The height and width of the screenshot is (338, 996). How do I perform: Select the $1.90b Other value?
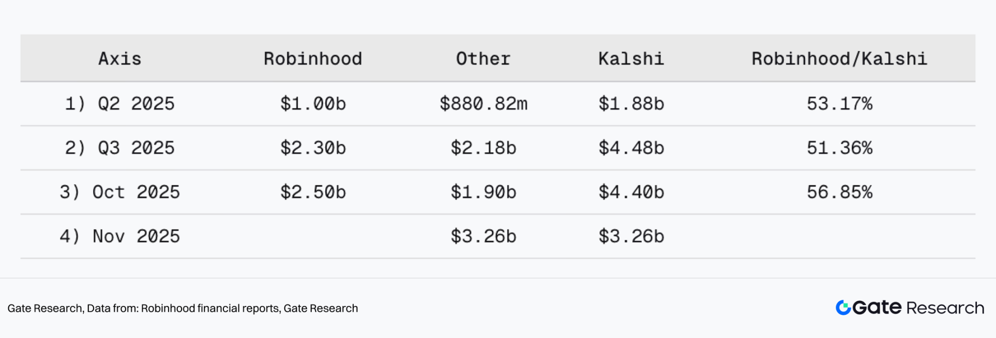coord(483,192)
